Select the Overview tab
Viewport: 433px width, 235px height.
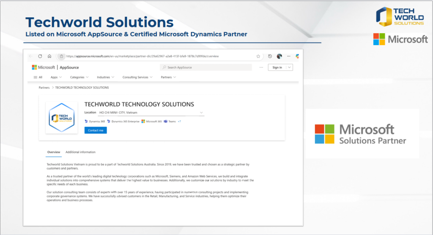(x=54, y=152)
